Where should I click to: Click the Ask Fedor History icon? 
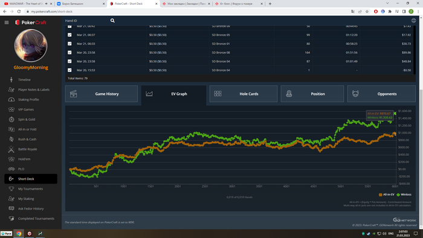pyautogui.click(x=11, y=208)
